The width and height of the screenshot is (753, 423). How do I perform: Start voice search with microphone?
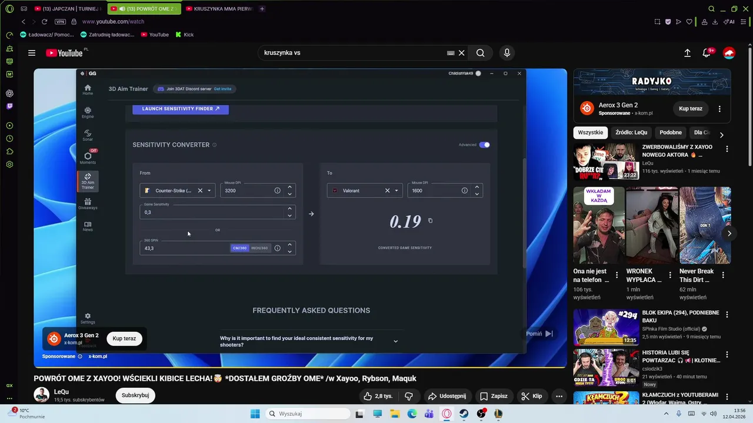[x=507, y=53]
